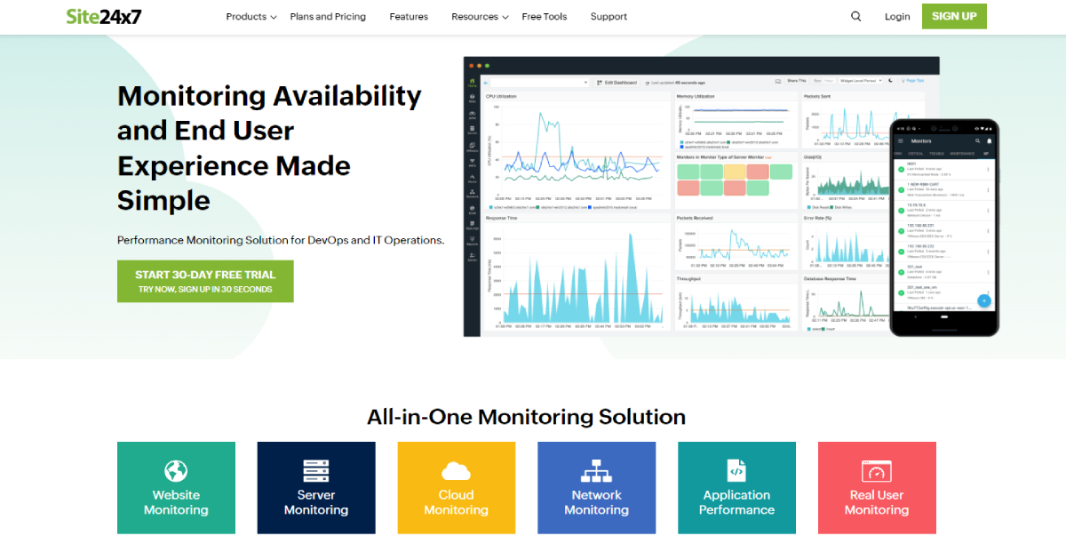Screen dimensions: 1066x560
Task: Tap the blue plus floating button on phone
Action: click(x=984, y=300)
